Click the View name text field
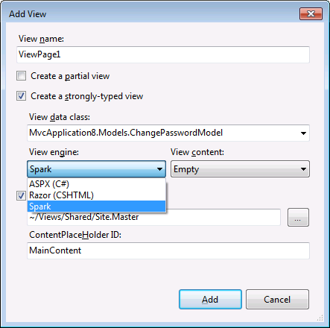The height and width of the screenshot is (328, 330). pyautogui.click(x=163, y=54)
